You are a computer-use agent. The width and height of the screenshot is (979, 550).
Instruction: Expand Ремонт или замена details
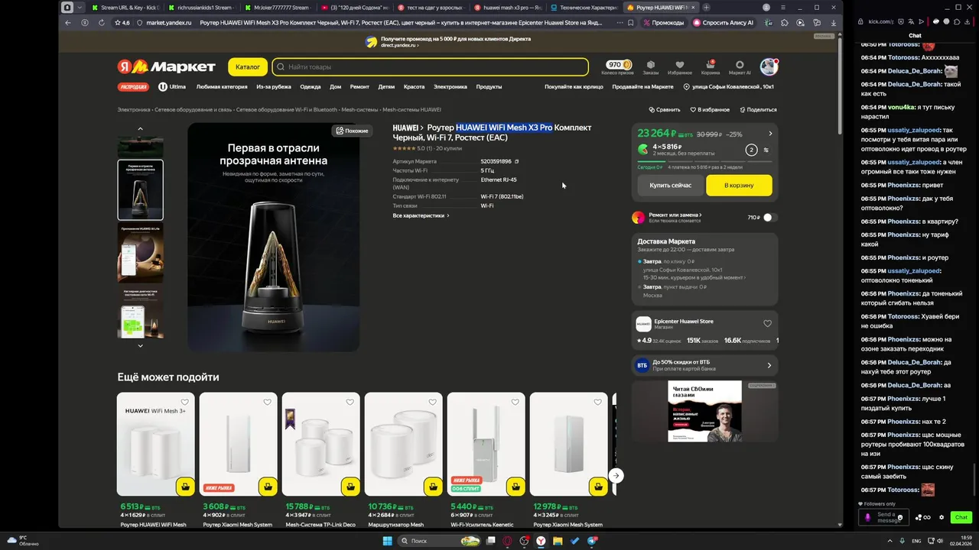coord(675,215)
